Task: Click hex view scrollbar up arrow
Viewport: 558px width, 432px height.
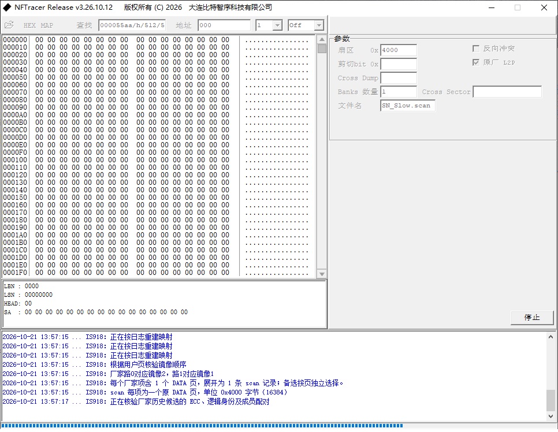Action: tap(322, 39)
